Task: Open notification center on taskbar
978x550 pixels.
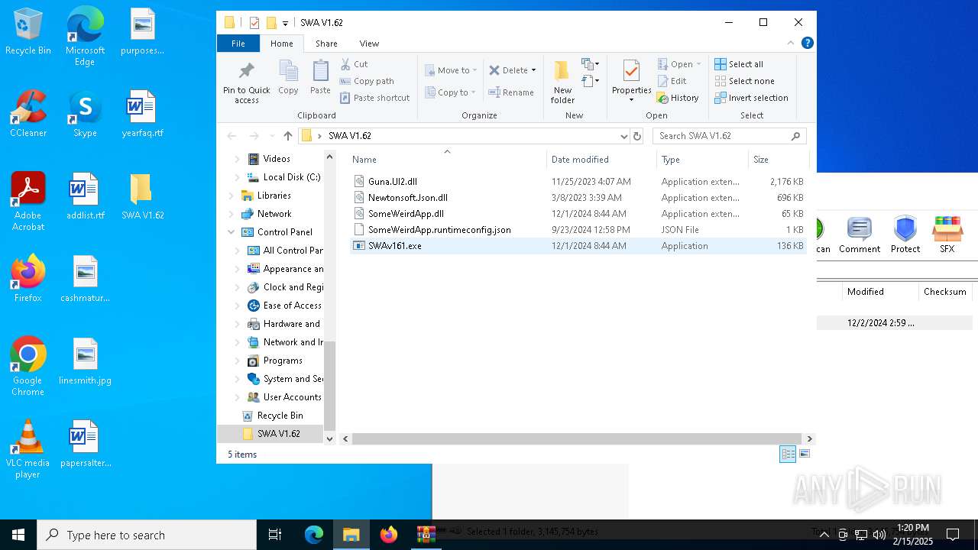Action: point(953,535)
